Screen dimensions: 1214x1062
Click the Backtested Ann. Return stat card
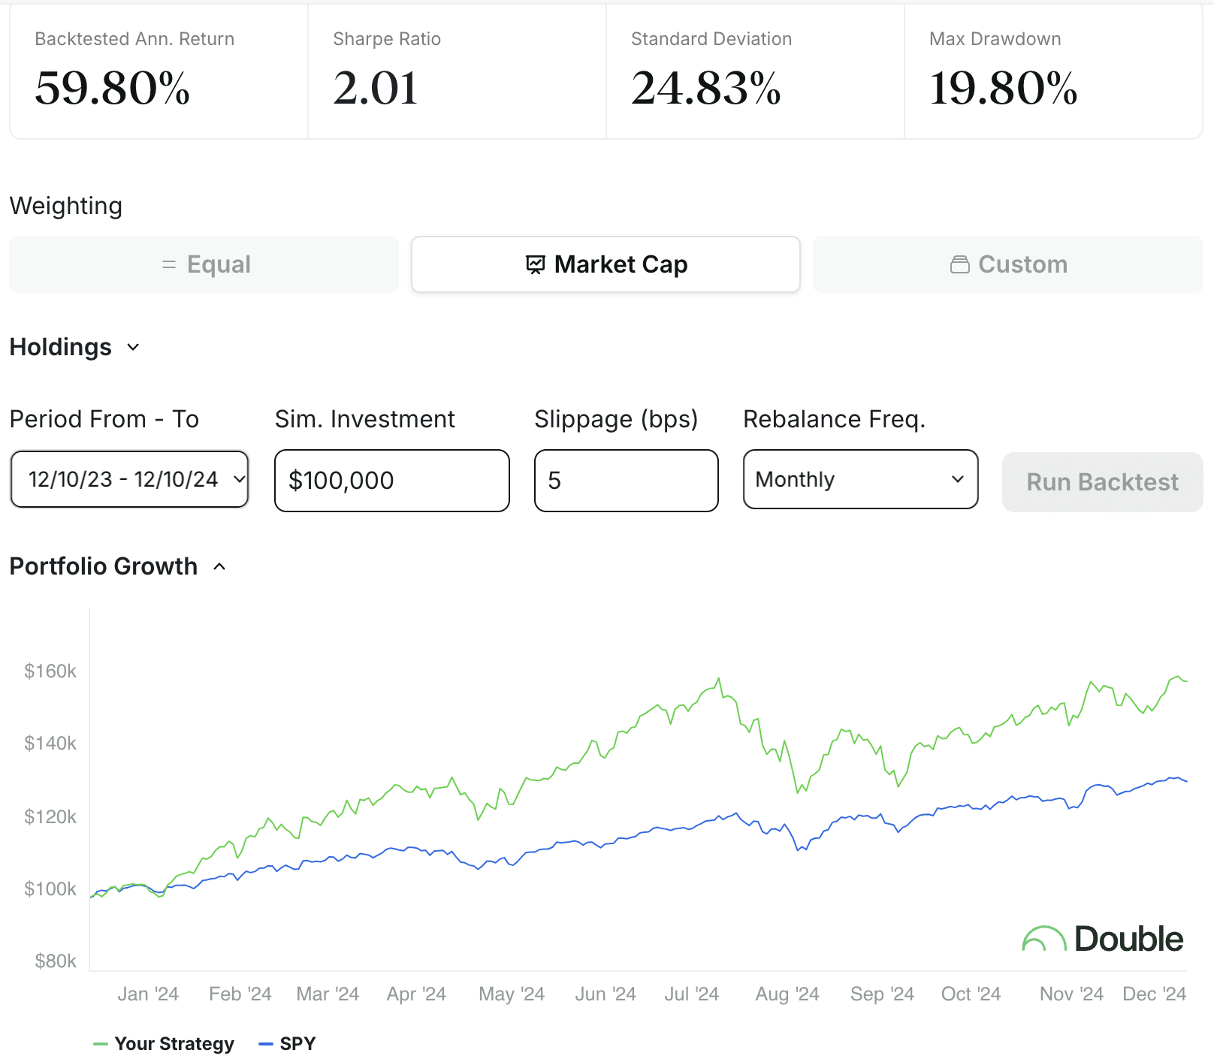tap(159, 72)
